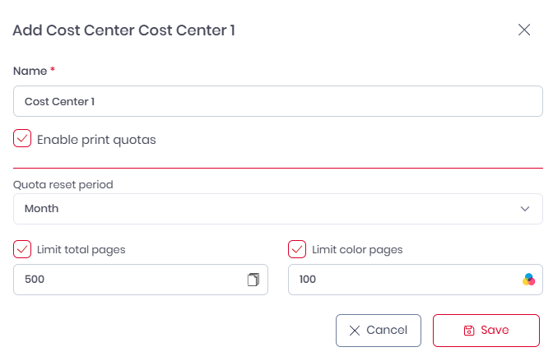The width and height of the screenshot is (553, 361).
Task: Click the chevron arrow of the Month dropdown
Action: point(525,209)
